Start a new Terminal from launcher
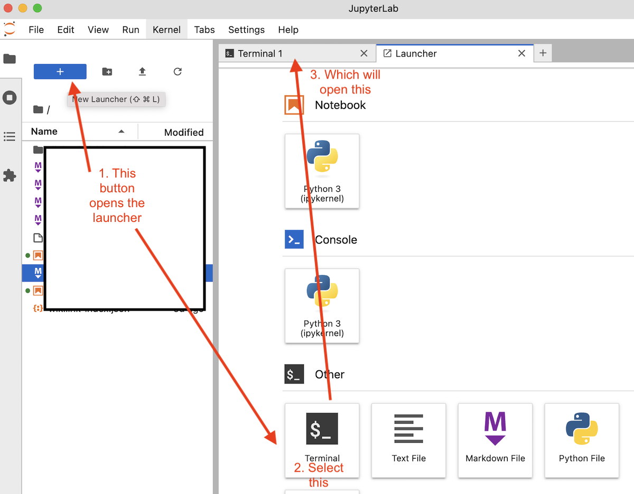Viewport: 634px width, 494px height. [322, 440]
